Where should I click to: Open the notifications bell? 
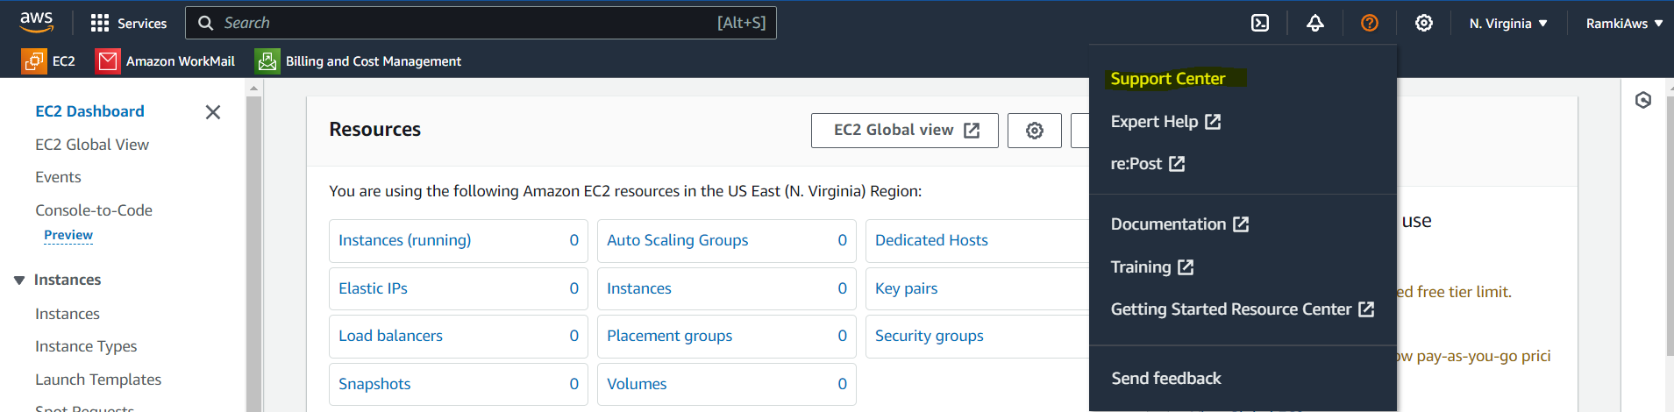point(1314,23)
